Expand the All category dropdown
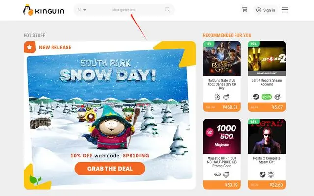The width and height of the screenshot is (314, 196). (82, 10)
